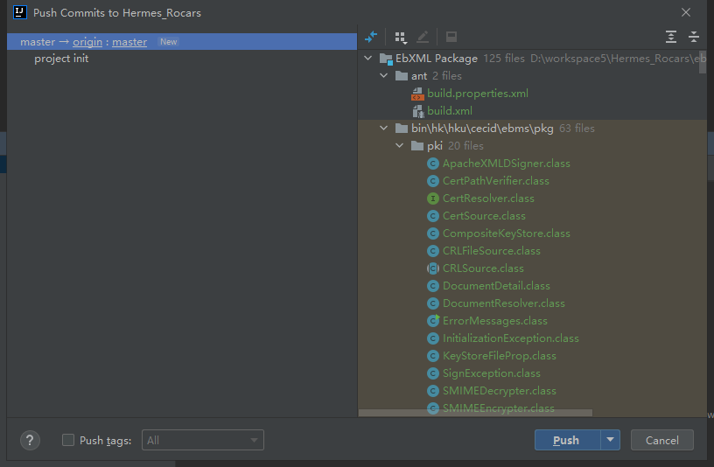The height and width of the screenshot is (467, 714).
Task: Click the IntelliJ IDEA logo in title bar
Action: 20,12
